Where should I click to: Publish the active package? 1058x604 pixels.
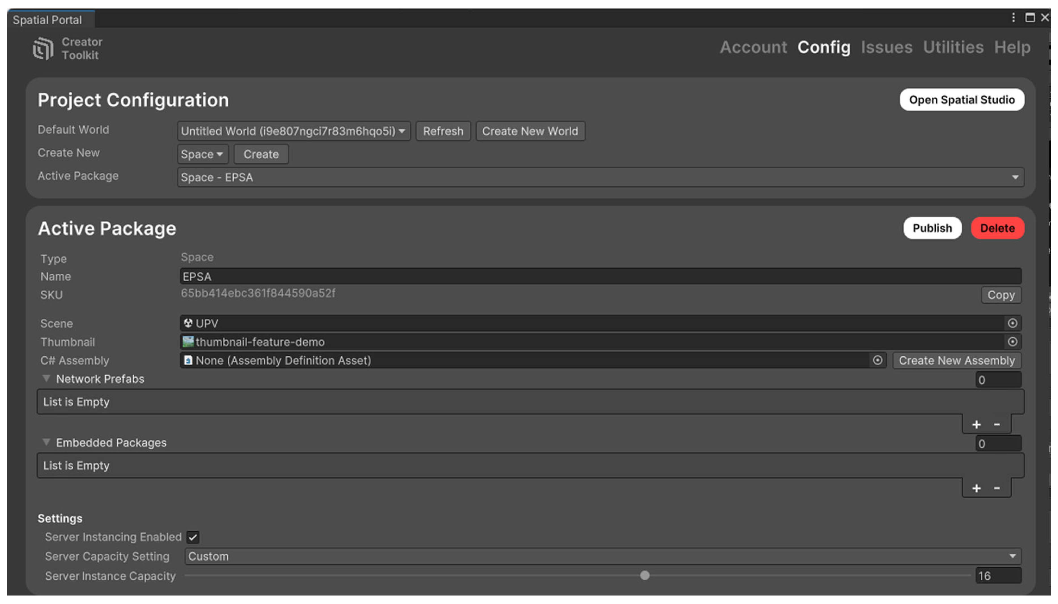(x=932, y=228)
